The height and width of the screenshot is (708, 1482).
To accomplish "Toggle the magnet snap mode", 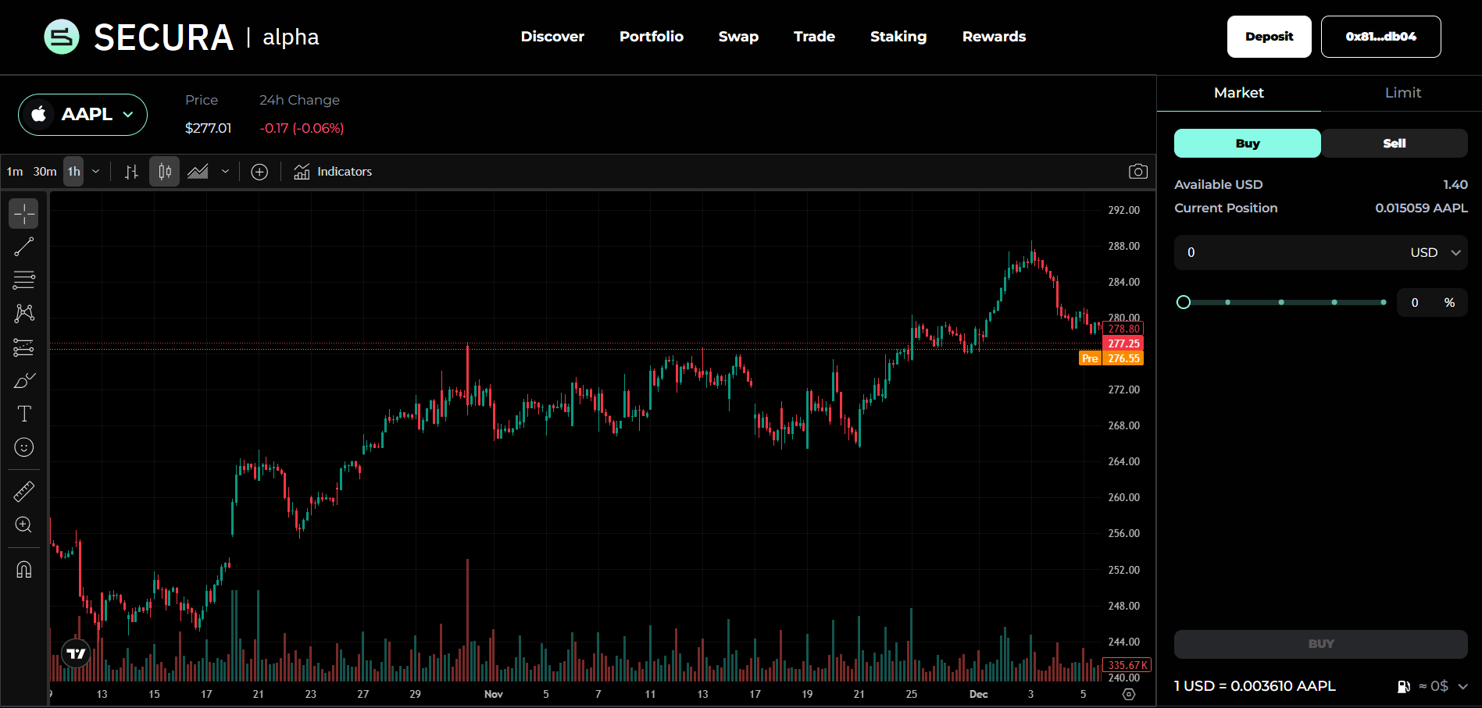I will tap(23, 569).
